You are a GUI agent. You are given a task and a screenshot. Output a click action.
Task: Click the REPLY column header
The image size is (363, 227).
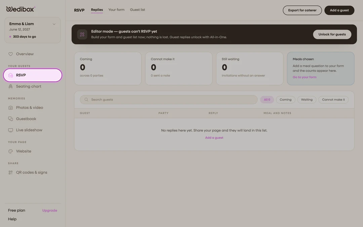pos(213,113)
